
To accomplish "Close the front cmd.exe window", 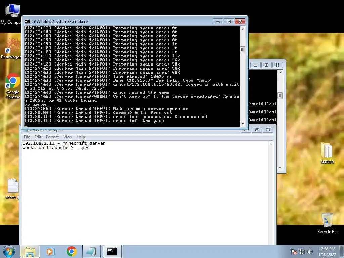I will (240, 21).
